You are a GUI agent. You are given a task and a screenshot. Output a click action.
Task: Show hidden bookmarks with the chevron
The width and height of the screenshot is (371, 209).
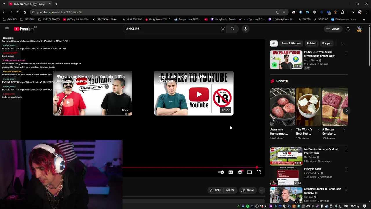tap(364, 19)
